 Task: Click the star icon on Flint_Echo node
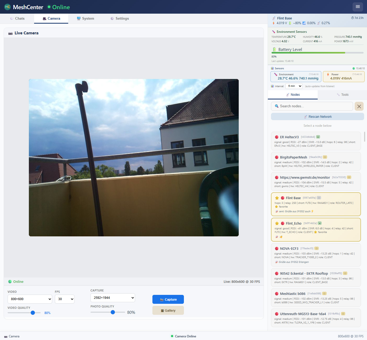click(277, 224)
